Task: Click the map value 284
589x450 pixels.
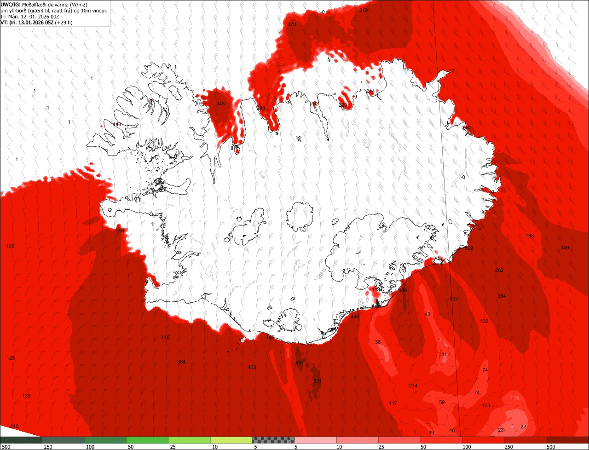Action: 466,127
